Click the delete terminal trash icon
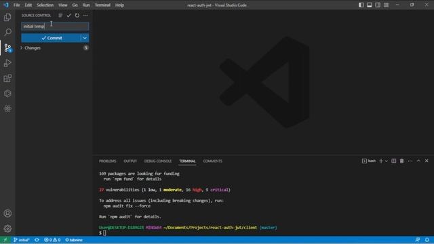 tap(401, 161)
